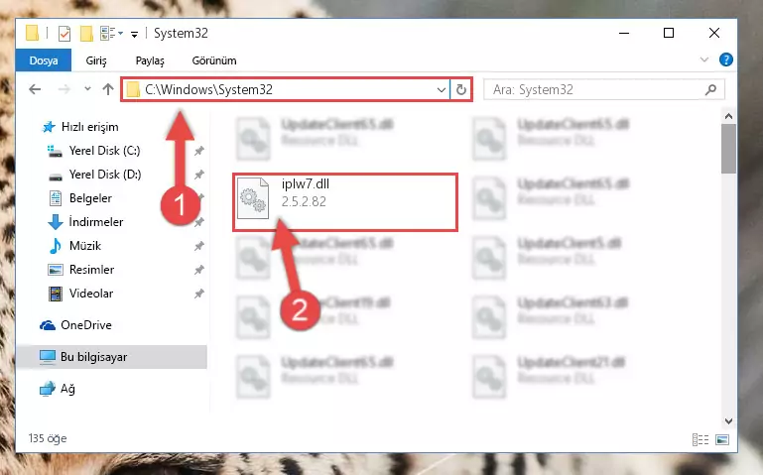This screenshot has height=475, width=763.
Task: Switch to large icons view button
Action: click(722, 439)
